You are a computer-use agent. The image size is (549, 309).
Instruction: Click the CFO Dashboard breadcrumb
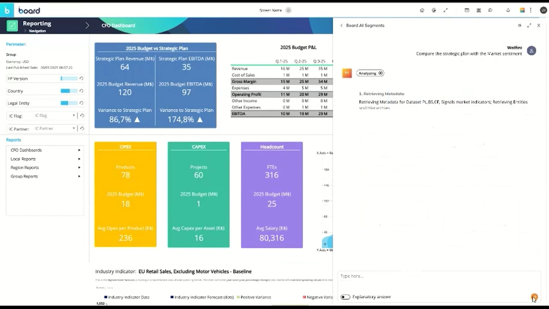point(118,25)
